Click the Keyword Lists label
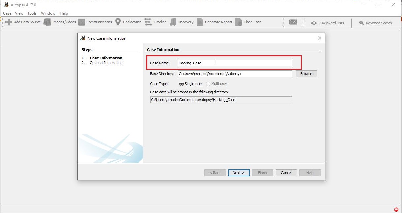The image size is (402, 213). pyautogui.click(x=333, y=23)
